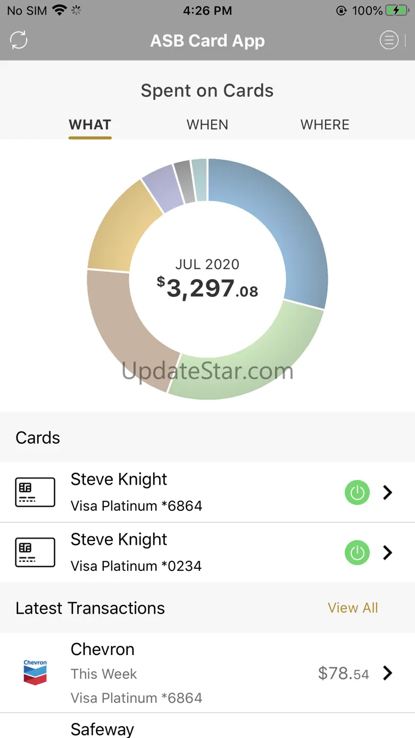Viewport: 415px width, 738px height.
Task: Tap the JUL 2020 total amount
Action: (x=207, y=287)
